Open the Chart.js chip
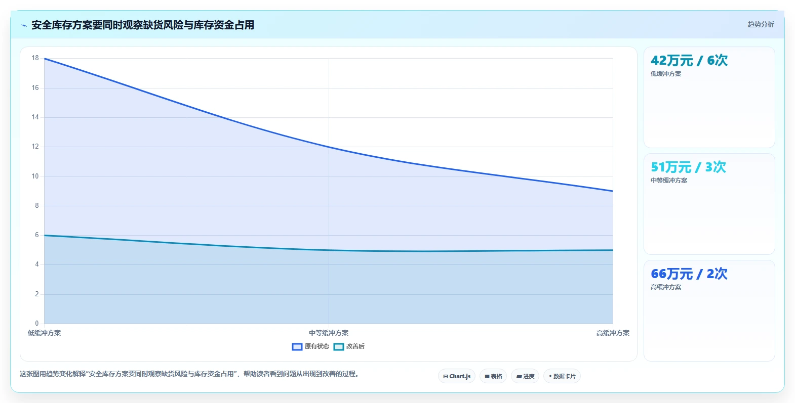This screenshot has height=403, width=795. click(x=457, y=376)
